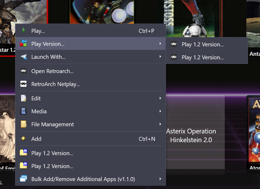Expand the Media submenu arrow
This screenshot has height=189, width=260.
coord(160,111)
